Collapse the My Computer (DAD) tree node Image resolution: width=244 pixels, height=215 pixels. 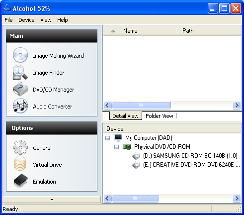click(108, 138)
